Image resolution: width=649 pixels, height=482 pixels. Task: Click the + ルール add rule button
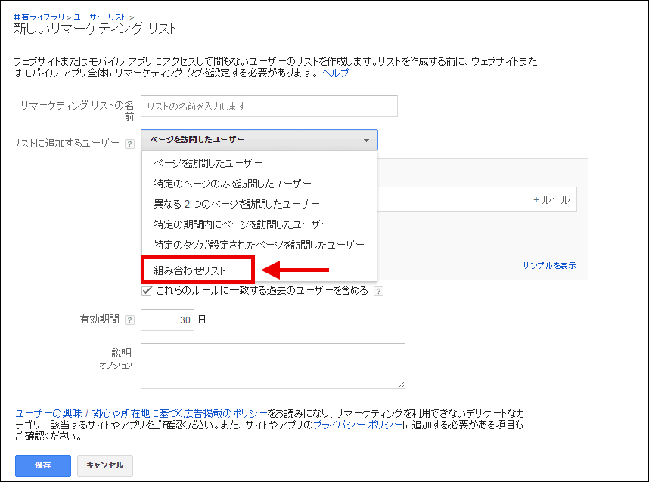point(551,200)
